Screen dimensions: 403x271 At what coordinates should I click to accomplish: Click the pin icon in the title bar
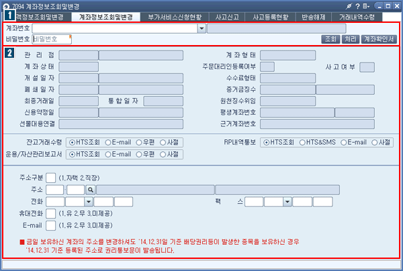click(x=349, y=6)
